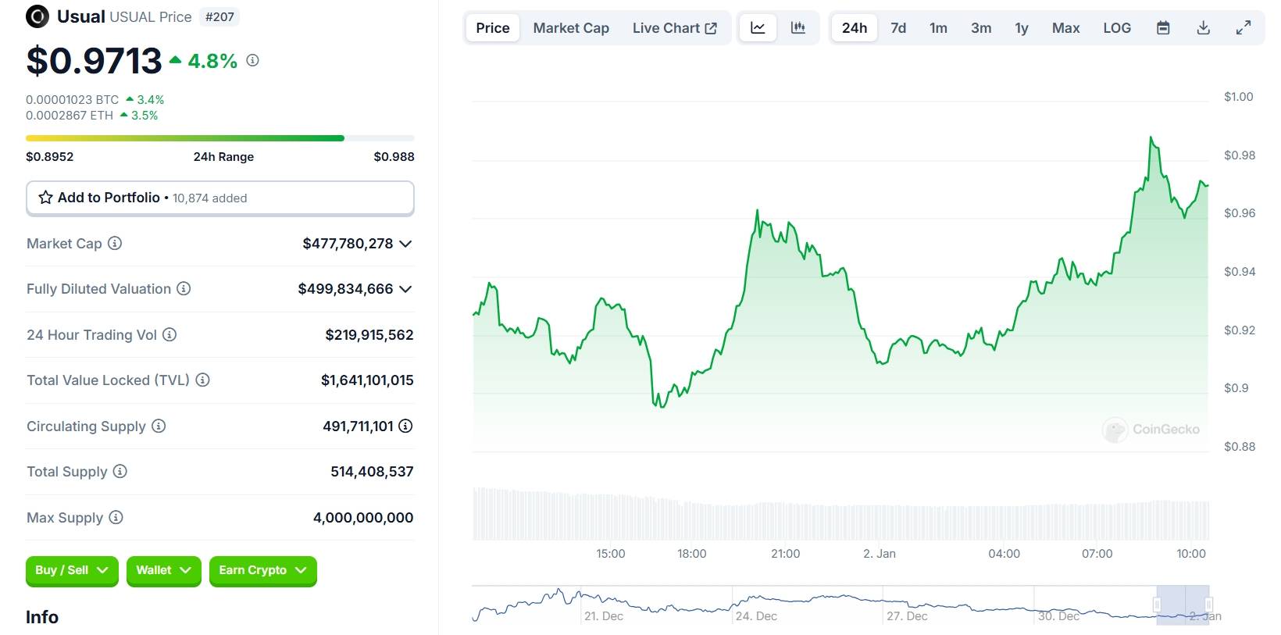Click the $0.988 range high value
The height and width of the screenshot is (635, 1281).
pos(394,157)
